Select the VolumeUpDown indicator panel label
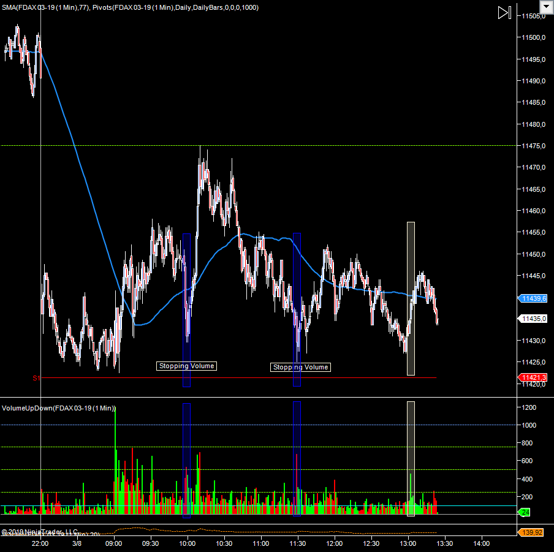 tap(59, 408)
